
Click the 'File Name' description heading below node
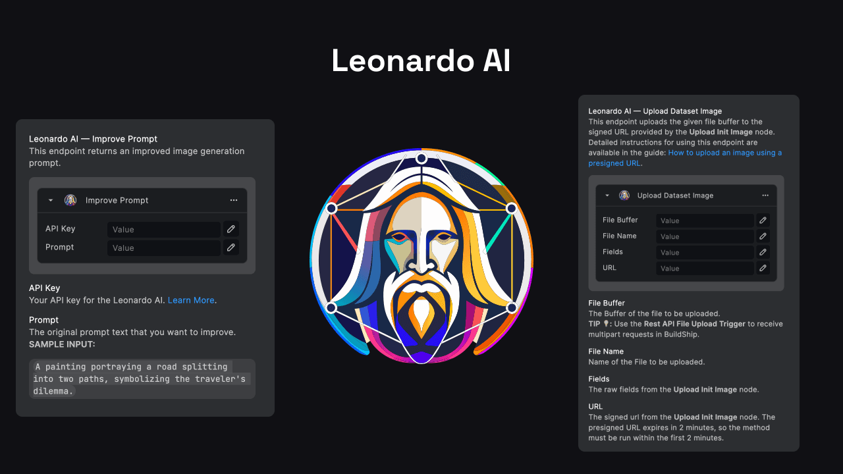(606, 352)
